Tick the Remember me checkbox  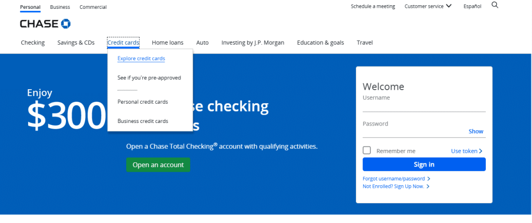[367, 150]
